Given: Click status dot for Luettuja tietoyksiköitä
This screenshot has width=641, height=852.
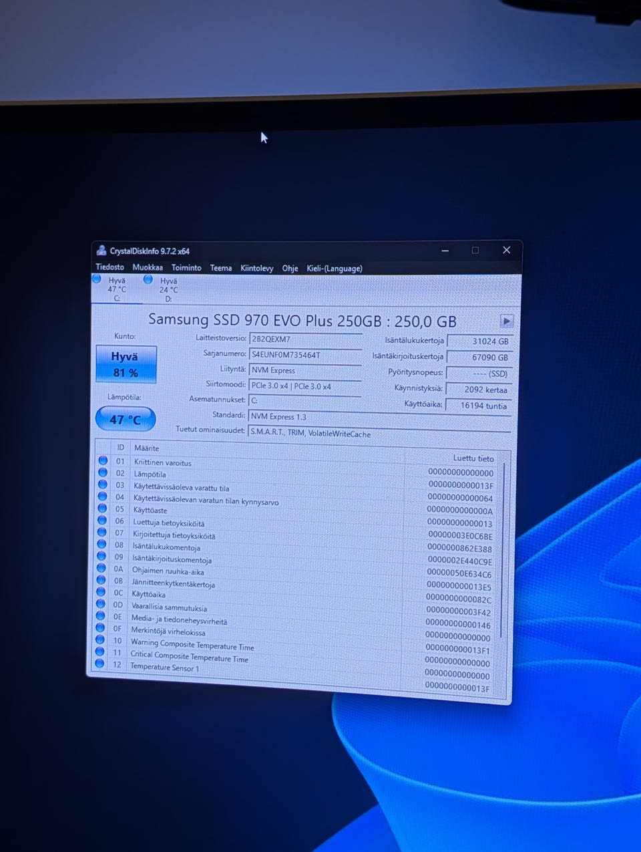Looking at the screenshot, I should coord(101,521).
